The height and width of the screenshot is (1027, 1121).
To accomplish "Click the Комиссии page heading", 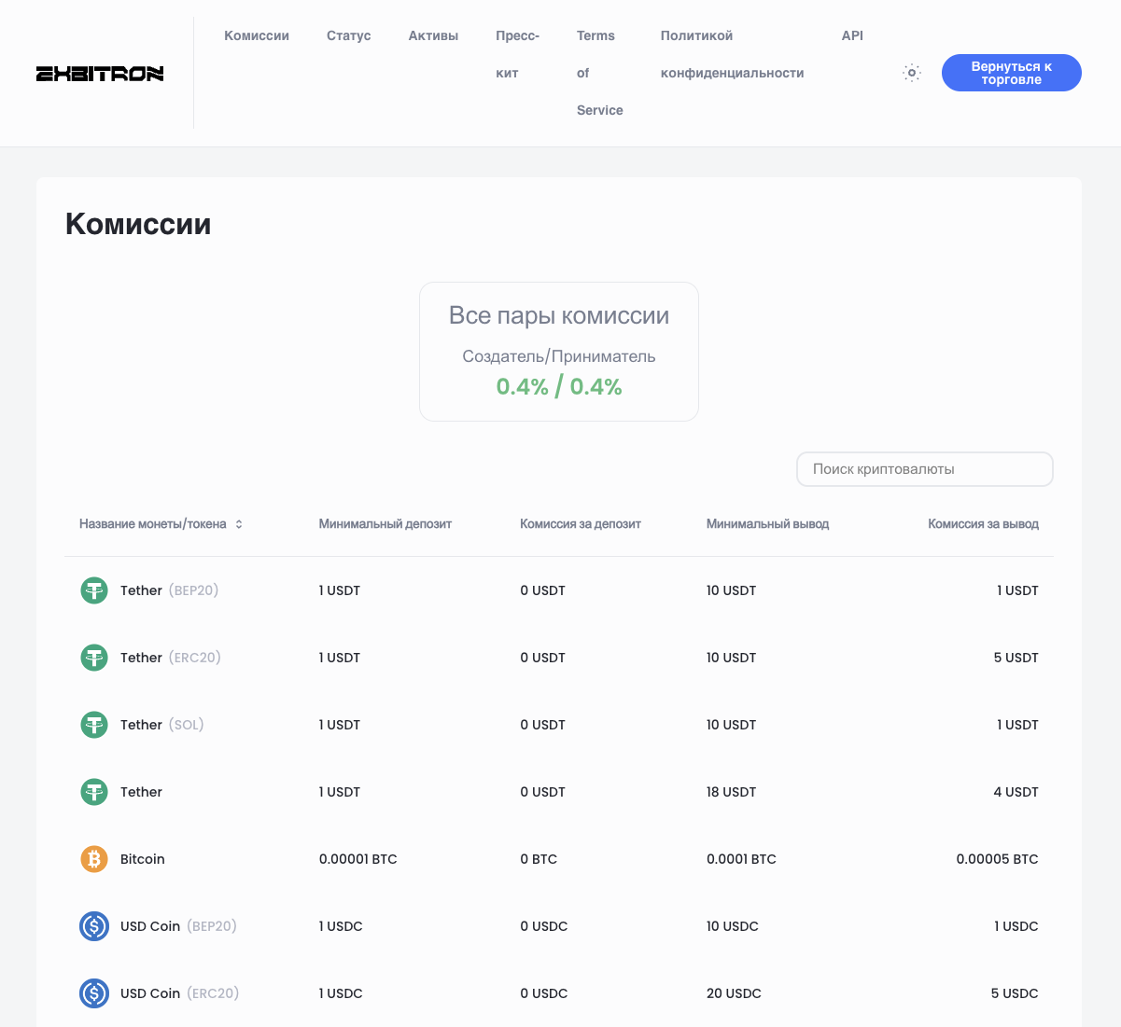I will (x=138, y=224).
